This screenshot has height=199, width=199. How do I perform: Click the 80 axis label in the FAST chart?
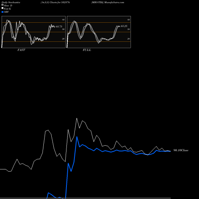[63, 20]
